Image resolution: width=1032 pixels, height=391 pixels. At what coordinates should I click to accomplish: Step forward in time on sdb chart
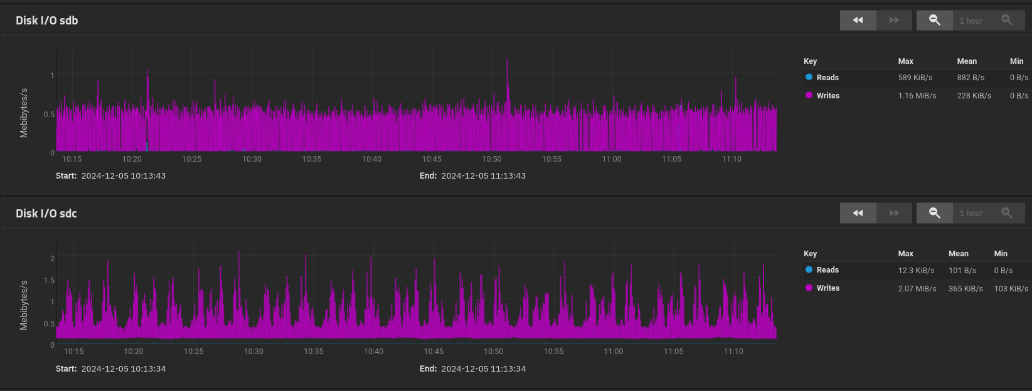(894, 20)
